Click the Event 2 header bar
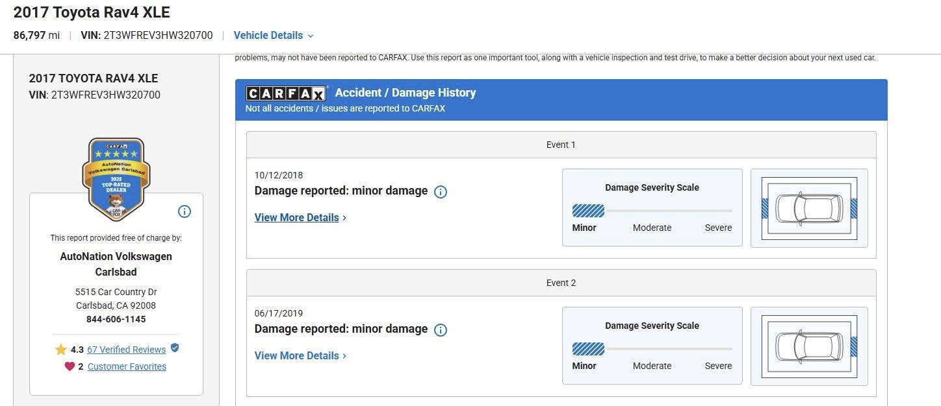Viewport: 941px width, 406px height. click(561, 283)
